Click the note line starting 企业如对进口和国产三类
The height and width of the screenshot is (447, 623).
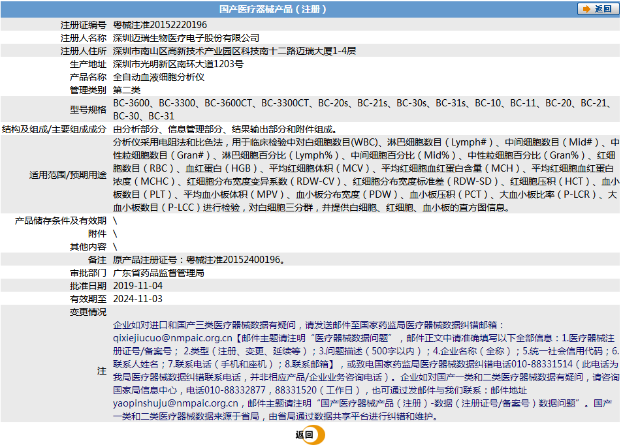coord(309,325)
